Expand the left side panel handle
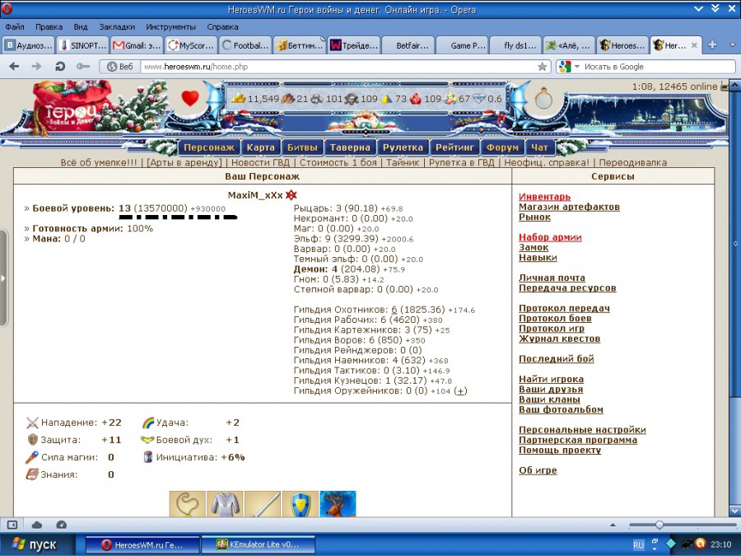The image size is (741, 556). (3, 278)
